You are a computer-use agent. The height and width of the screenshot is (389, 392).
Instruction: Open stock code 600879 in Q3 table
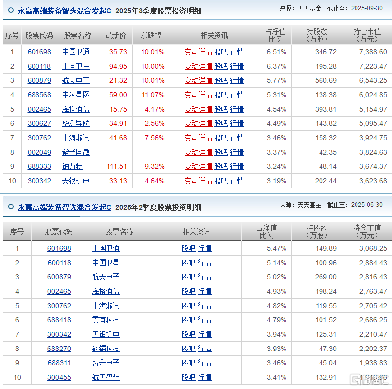(39, 80)
